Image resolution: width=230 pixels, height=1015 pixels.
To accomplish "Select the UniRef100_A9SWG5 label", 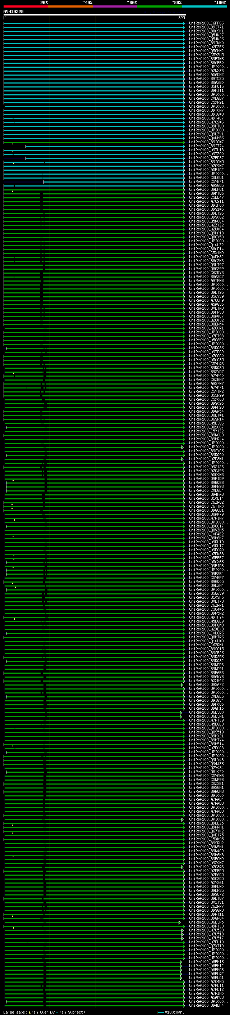I will click(206, 185).
